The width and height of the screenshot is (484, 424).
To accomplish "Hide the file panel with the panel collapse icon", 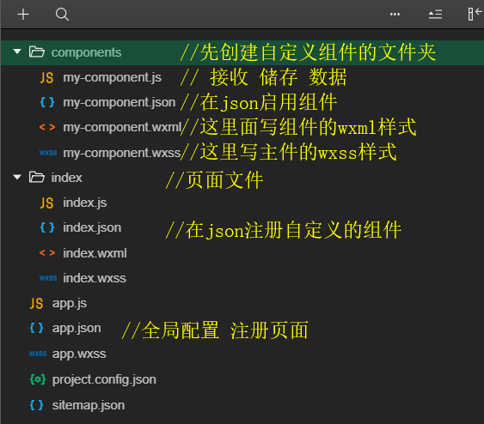I will (475, 15).
